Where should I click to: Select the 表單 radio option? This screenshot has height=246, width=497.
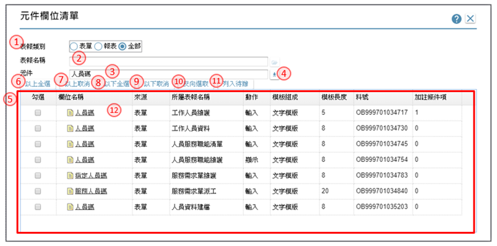click(74, 46)
